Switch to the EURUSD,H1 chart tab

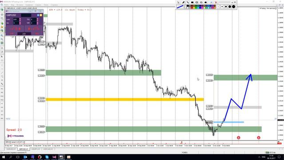(x=11, y=149)
